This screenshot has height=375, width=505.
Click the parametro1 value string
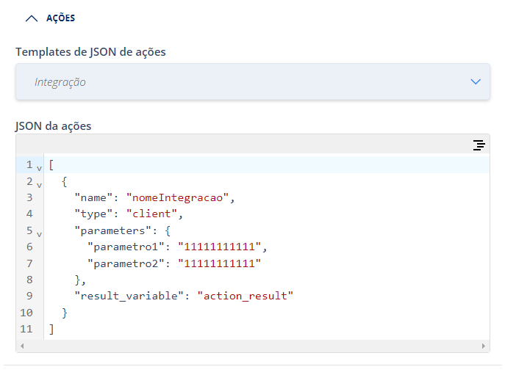point(219,247)
